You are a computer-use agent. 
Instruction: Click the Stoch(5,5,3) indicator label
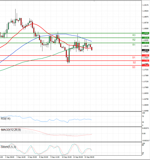click(8, 147)
